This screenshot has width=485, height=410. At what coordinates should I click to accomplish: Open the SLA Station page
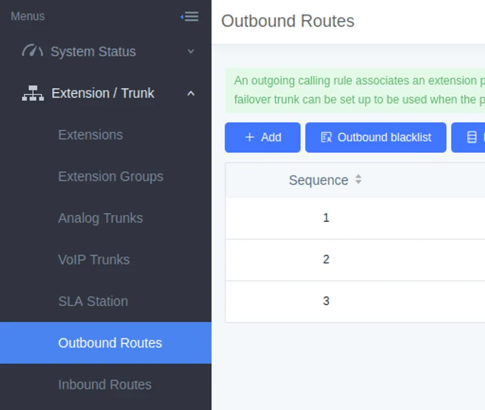tap(93, 302)
